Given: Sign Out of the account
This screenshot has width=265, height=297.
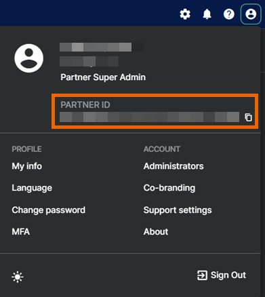Looking at the screenshot, I should point(222,275).
